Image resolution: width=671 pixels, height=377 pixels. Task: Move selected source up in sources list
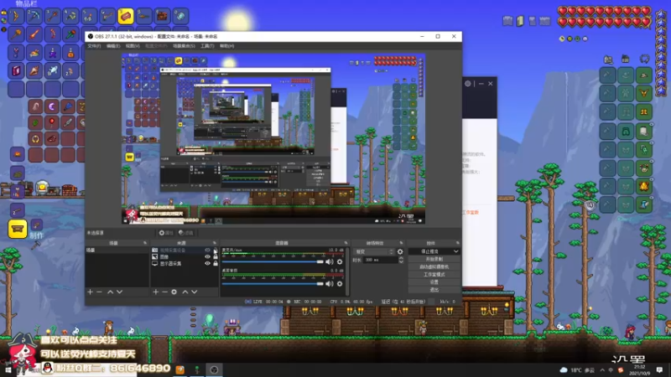[185, 292]
